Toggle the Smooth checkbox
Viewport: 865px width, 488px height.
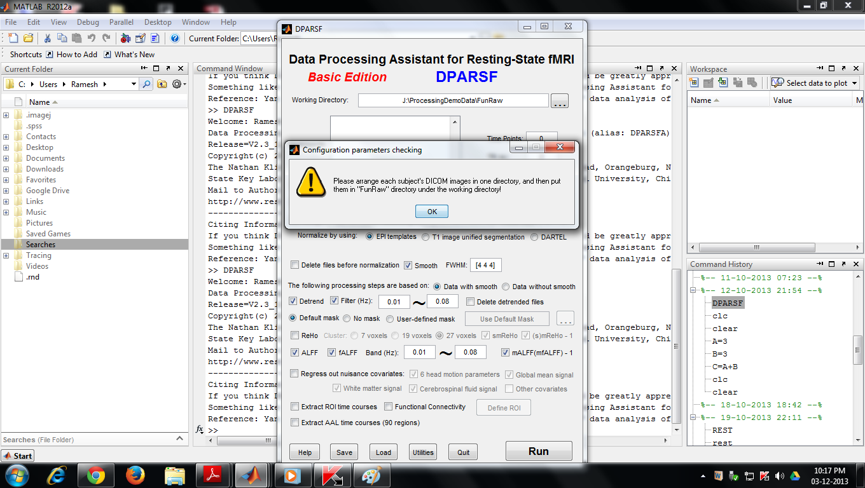[408, 266]
